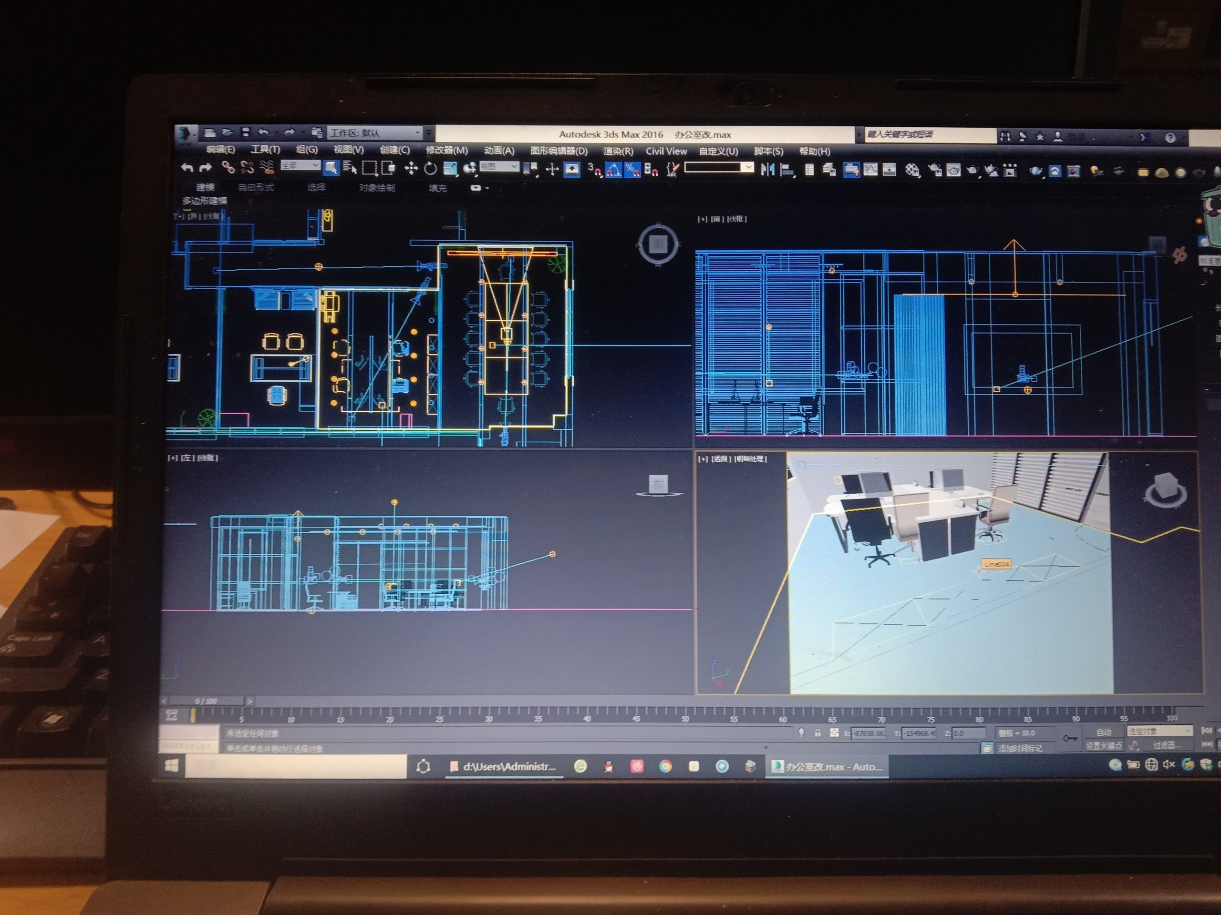The height and width of the screenshot is (915, 1221).
Task: Open the 渲染(R) menu
Action: pos(618,151)
